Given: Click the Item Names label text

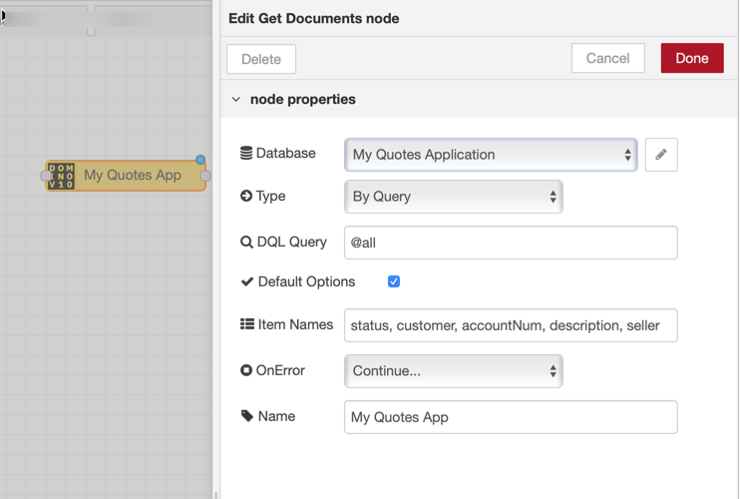Looking at the screenshot, I should [295, 324].
